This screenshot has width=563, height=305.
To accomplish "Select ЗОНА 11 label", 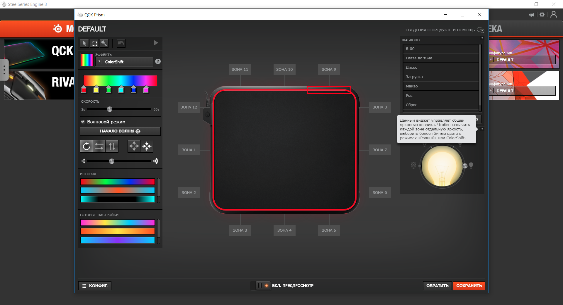I will click(x=240, y=69).
